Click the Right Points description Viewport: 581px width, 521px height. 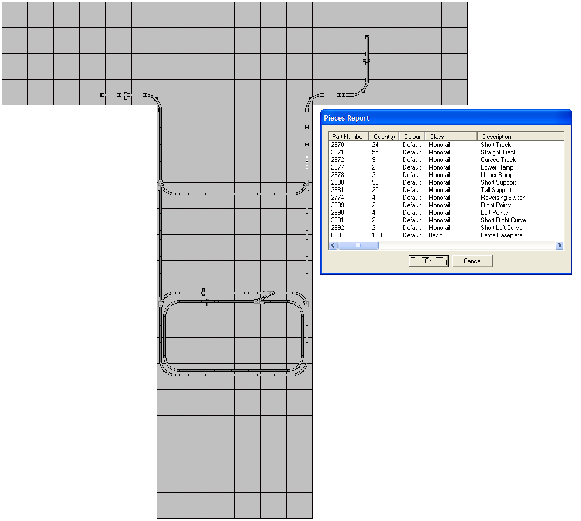click(496, 205)
